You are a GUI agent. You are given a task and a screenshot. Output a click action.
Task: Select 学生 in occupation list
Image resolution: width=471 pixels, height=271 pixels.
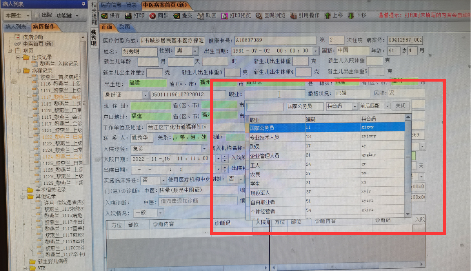click(326, 184)
